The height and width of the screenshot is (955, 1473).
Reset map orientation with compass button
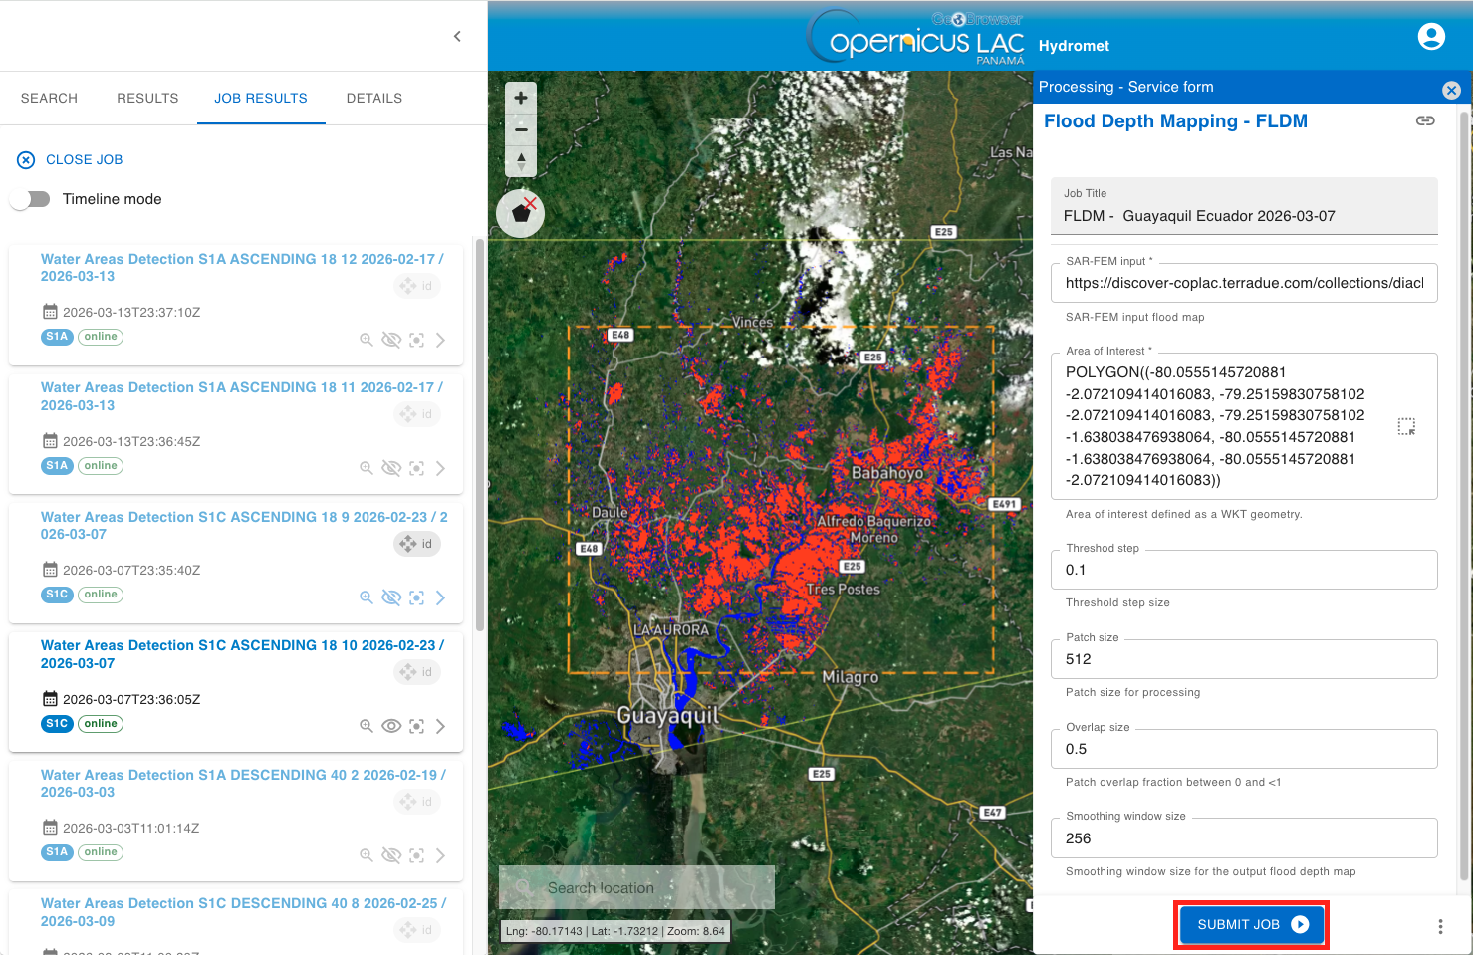click(521, 161)
